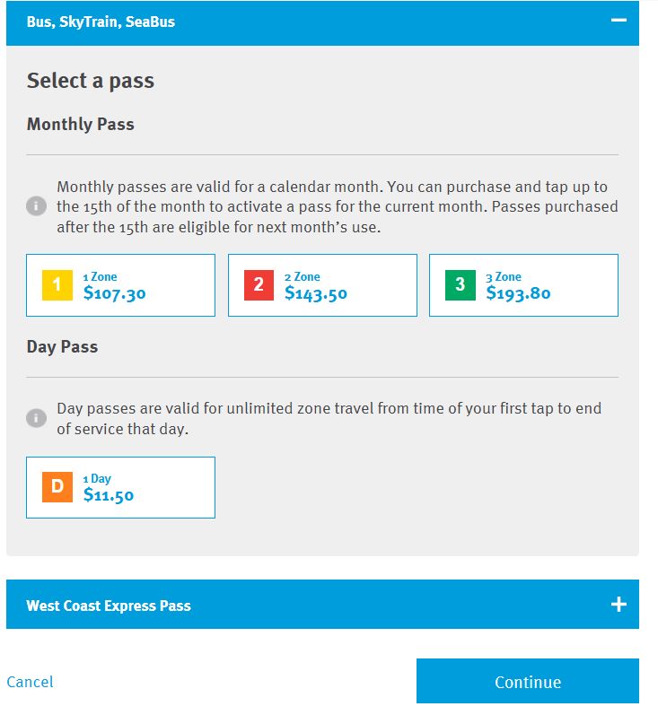Select the 1 Zone label
The image size is (658, 715).
tap(101, 277)
